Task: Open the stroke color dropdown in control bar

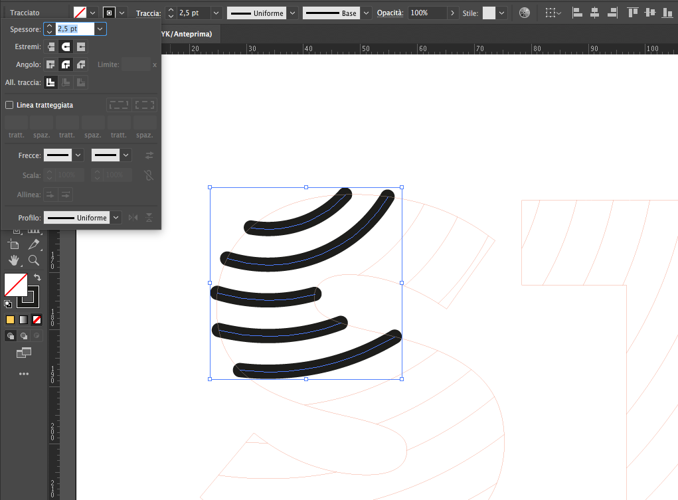Action: (x=122, y=13)
